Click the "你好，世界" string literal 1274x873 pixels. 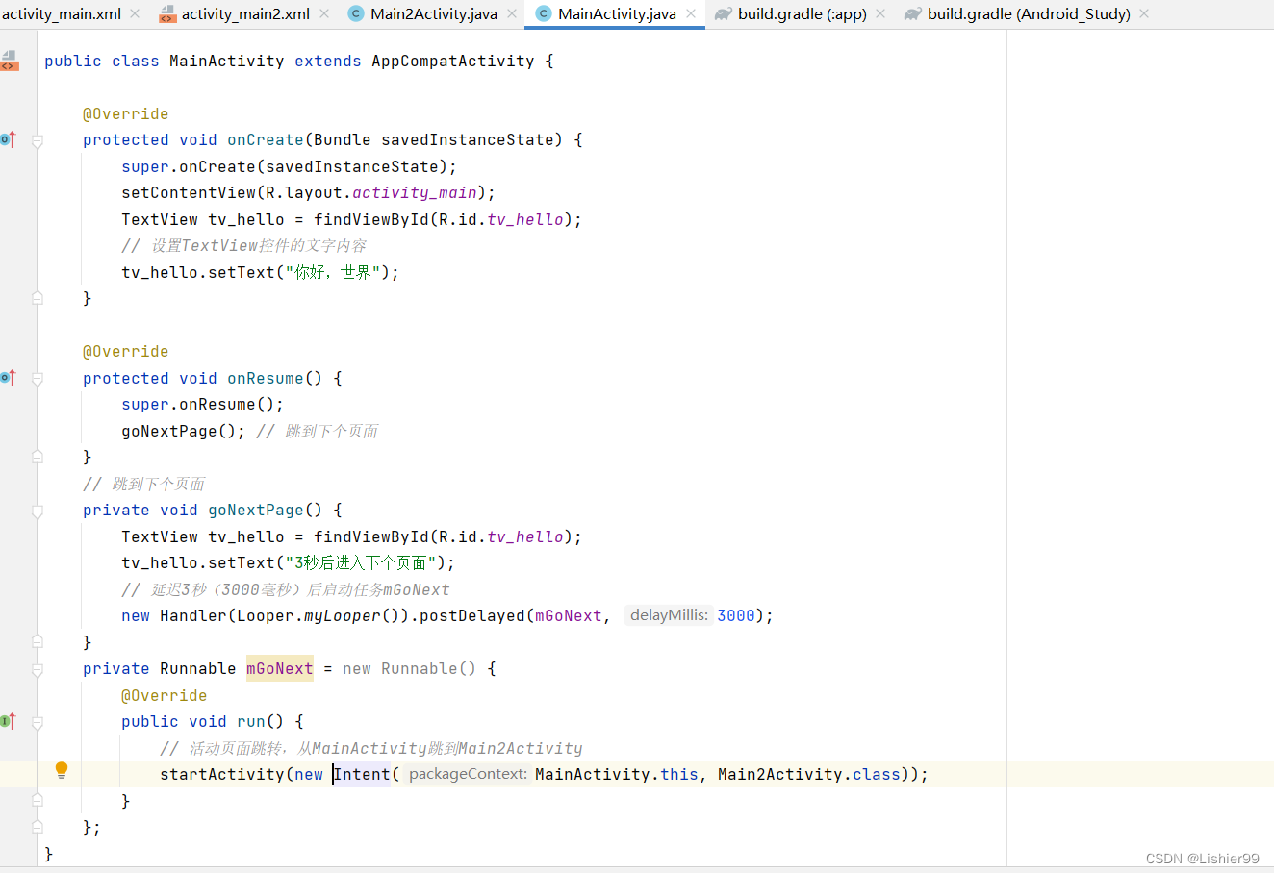[x=333, y=272]
